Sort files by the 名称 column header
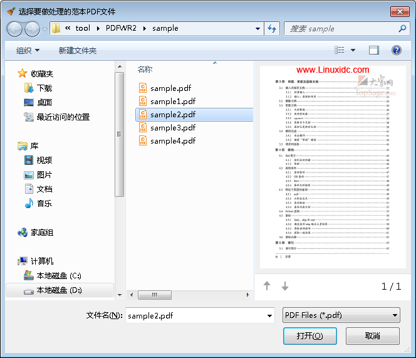The image size is (416, 358). pyautogui.click(x=145, y=70)
